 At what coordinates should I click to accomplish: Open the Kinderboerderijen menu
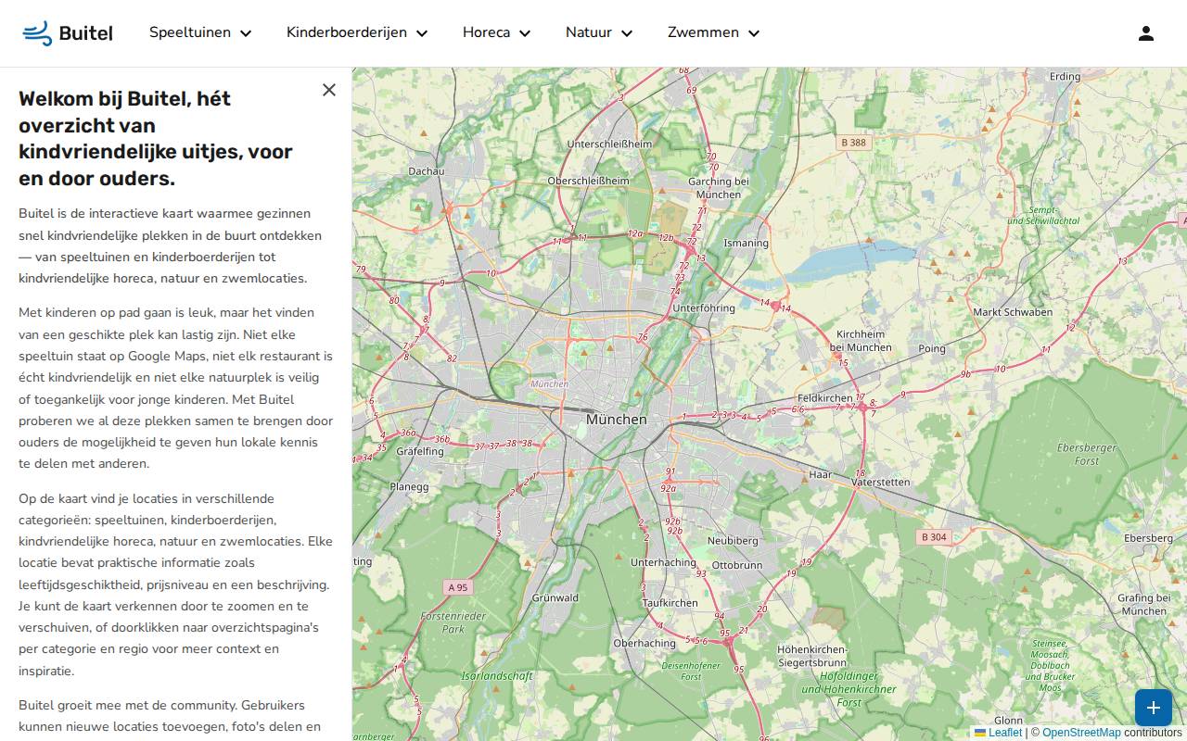click(357, 32)
